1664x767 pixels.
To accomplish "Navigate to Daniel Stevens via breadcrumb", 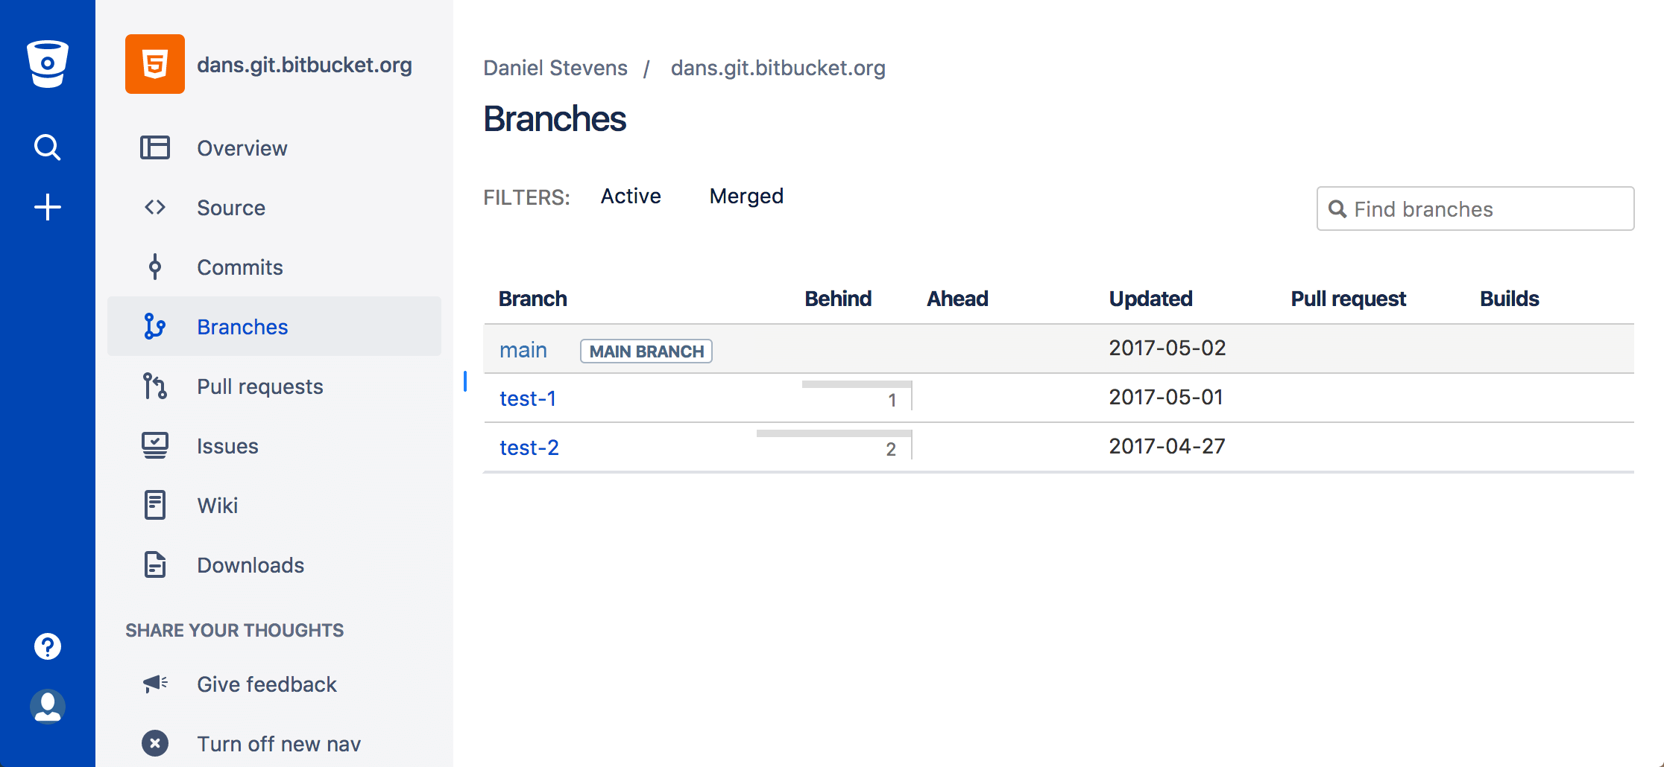I will coord(555,68).
